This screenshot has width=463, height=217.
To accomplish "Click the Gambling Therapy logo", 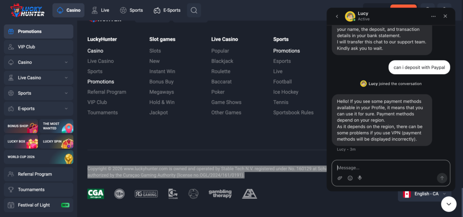I will (220, 193).
